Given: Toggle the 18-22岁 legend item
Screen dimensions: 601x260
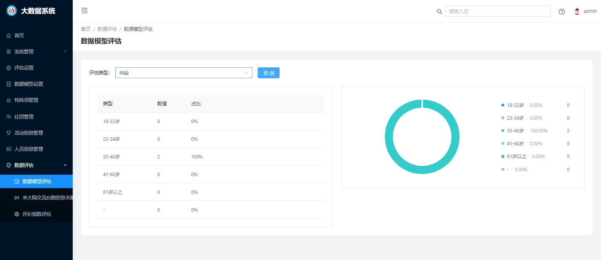Looking at the screenshot, I should [515, 105].
